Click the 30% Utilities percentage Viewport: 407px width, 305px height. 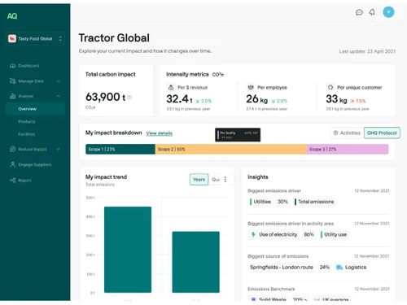(x=282, y=202)
